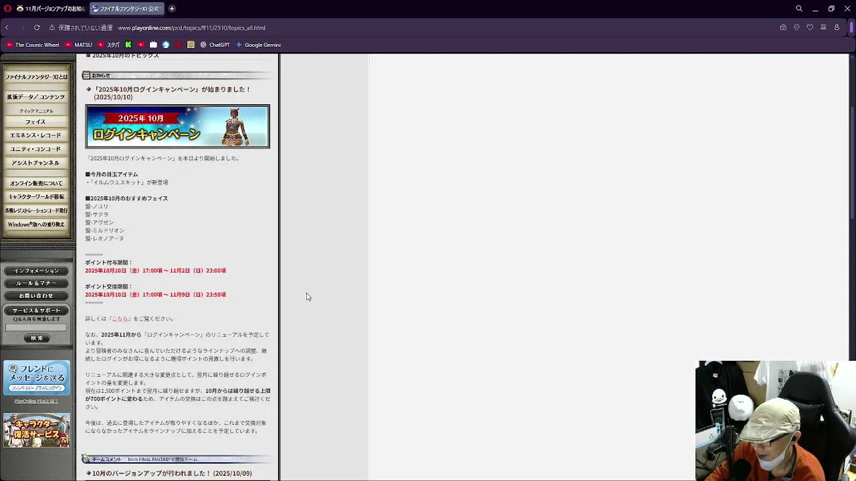Open the フェイス quick manual item
Image resolution: width=856 pixels, height=481 pixels.
tap(35, 122)
